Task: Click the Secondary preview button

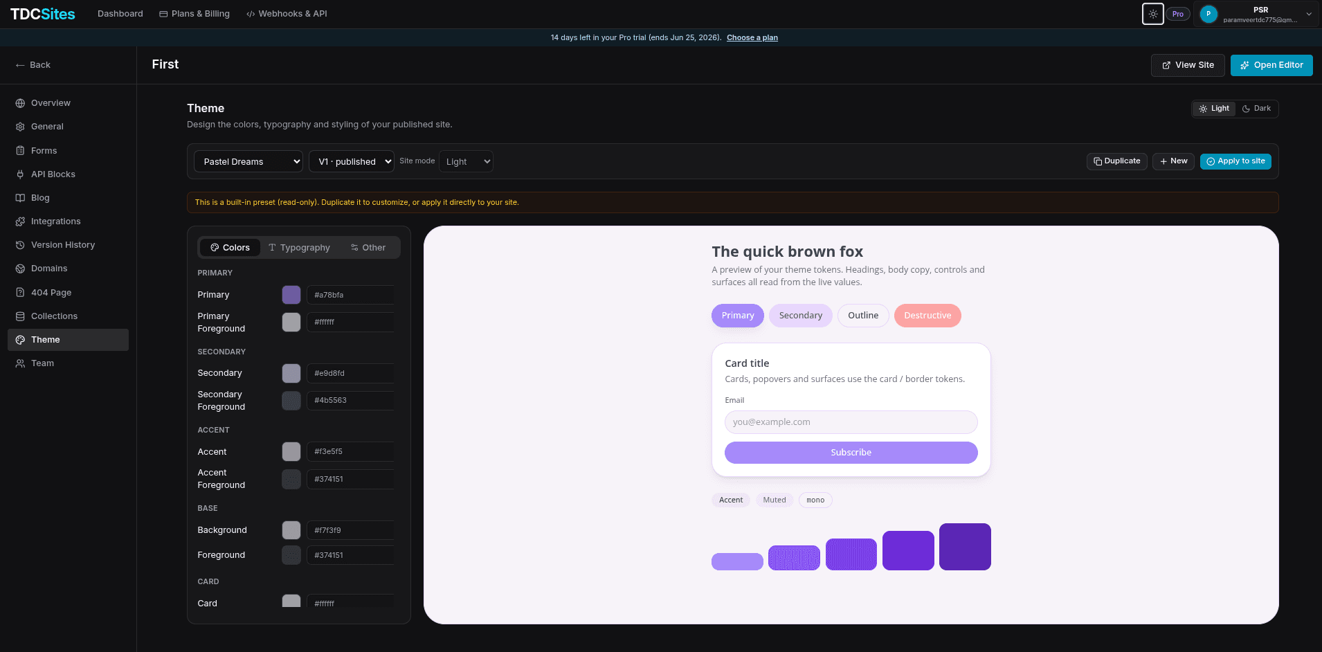Action: 801,316
